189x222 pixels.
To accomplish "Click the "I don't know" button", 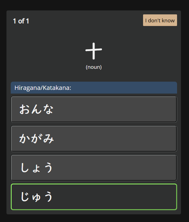I will [x=160, y=20].
